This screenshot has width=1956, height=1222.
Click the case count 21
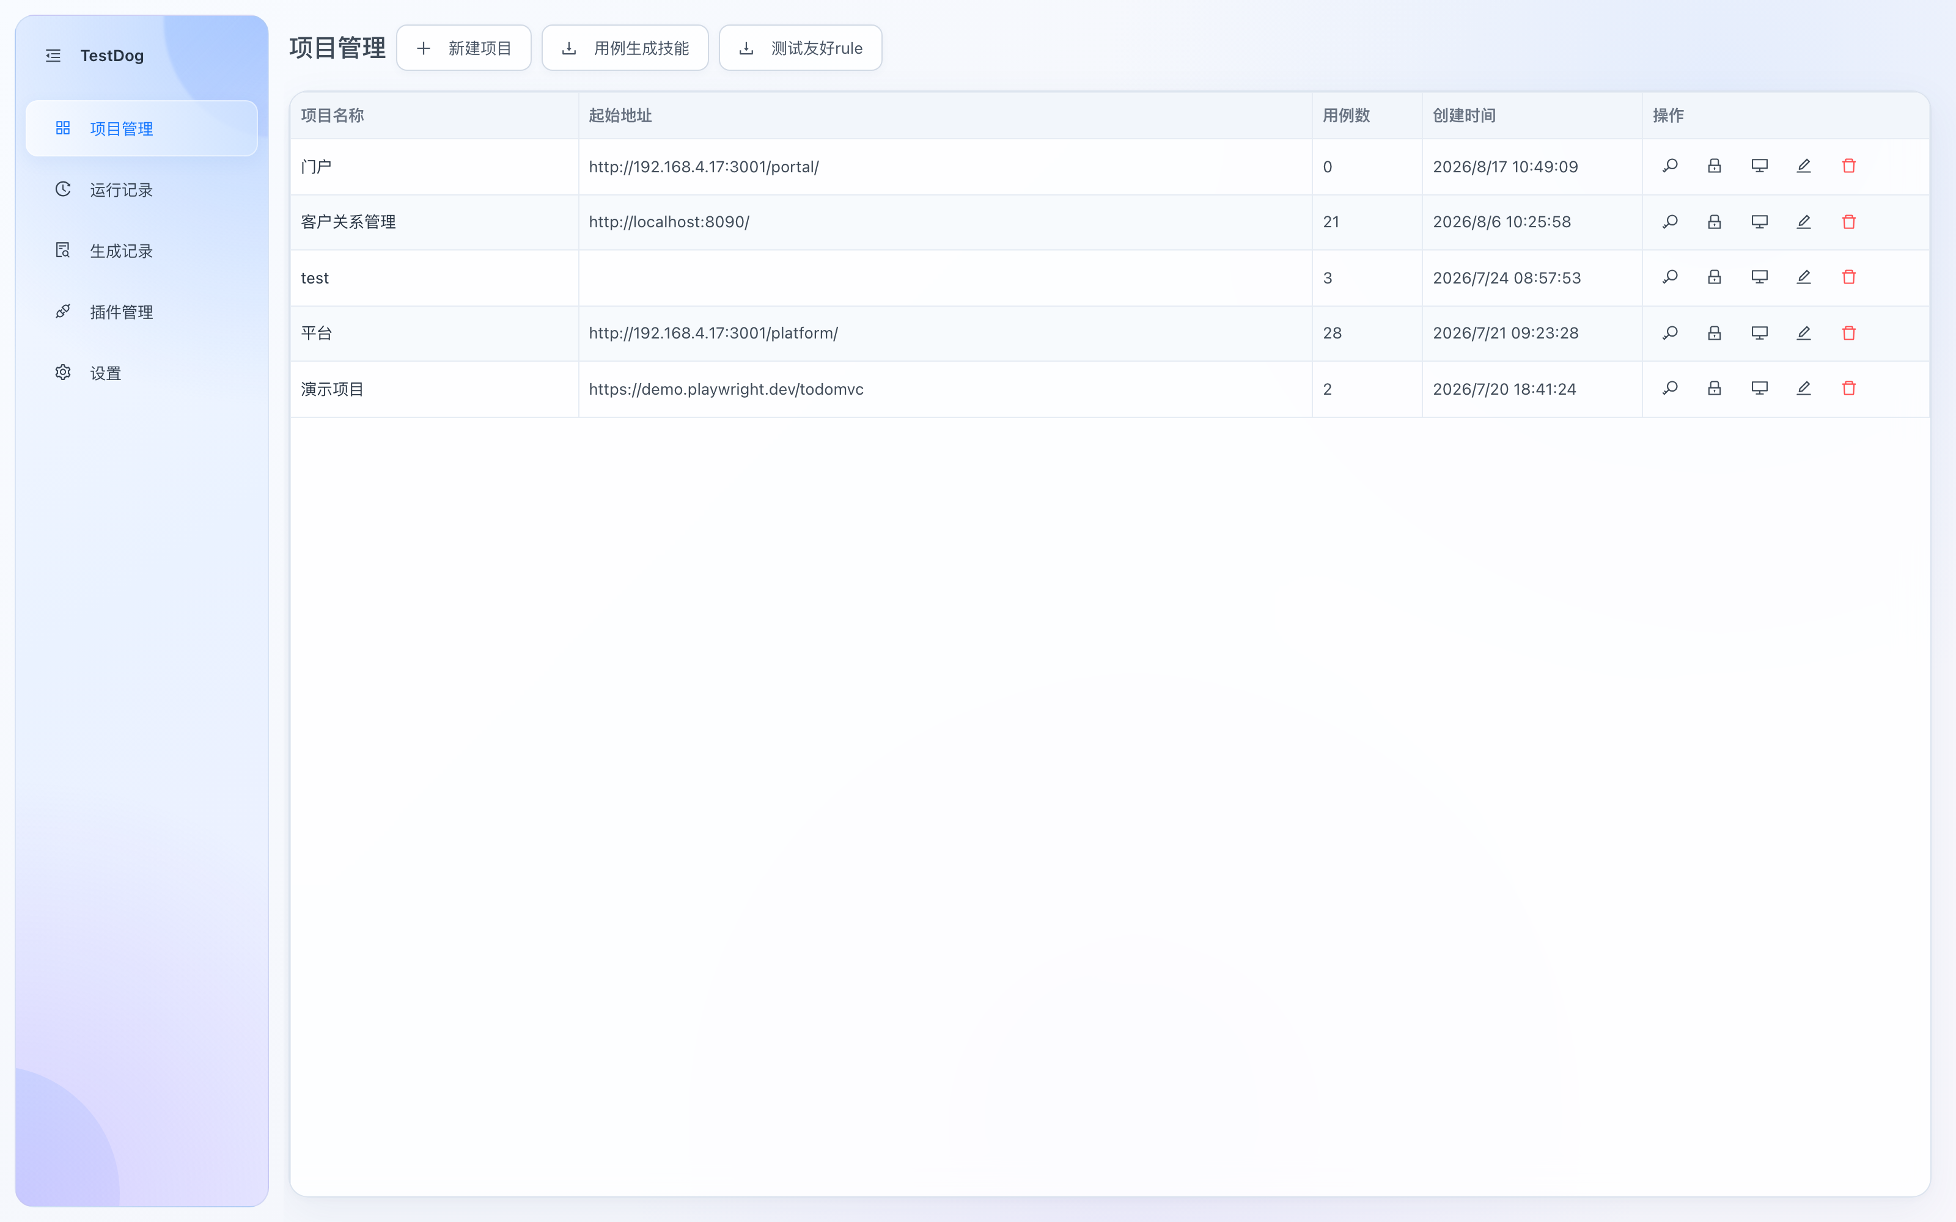pos(1331,222)
